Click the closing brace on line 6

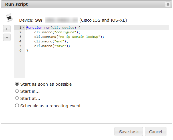tap(27, 50)
